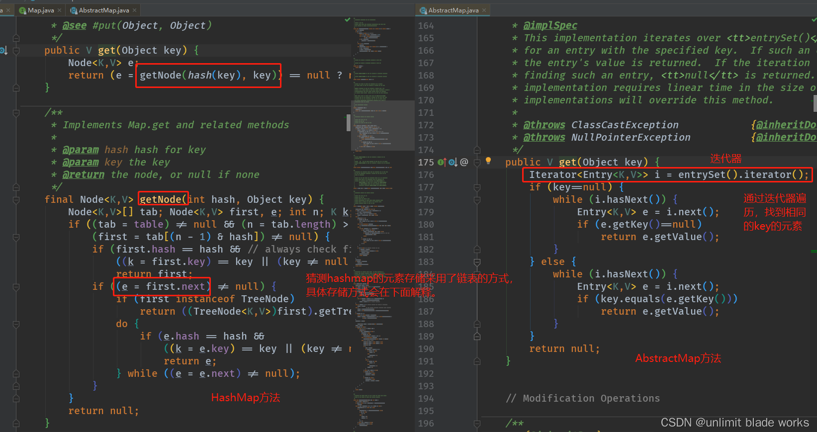The width and height of the screenshot is (817, 432).
Task: Click line number 164 in the gutter
Action: 426,26
